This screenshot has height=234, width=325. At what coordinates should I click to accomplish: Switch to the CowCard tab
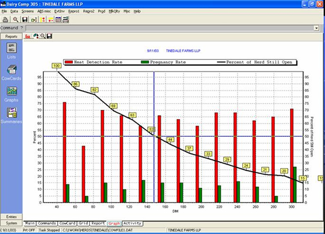click(x=67, y=223)
